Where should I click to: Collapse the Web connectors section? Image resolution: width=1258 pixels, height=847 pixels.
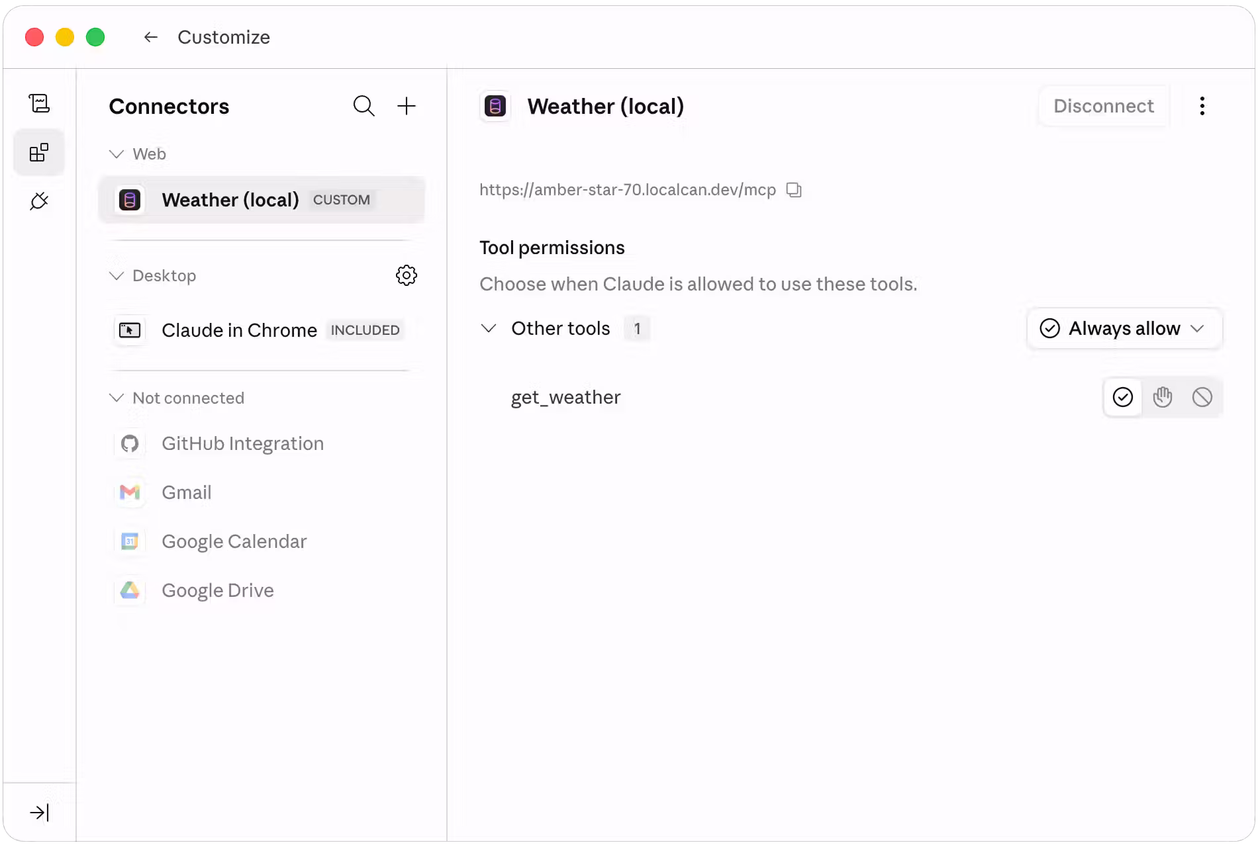click(117, 154)
